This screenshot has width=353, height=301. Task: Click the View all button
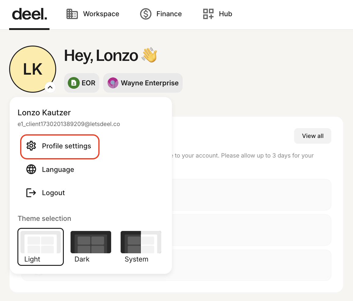click(x=312, y=136)
